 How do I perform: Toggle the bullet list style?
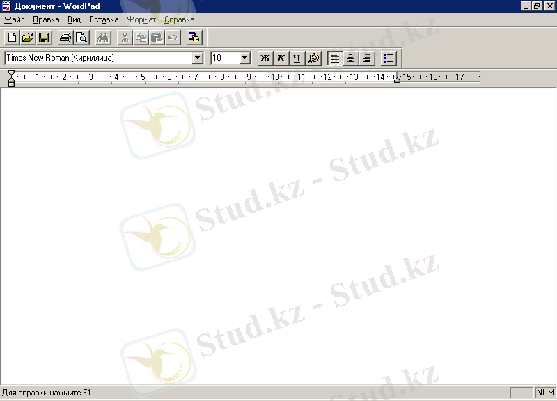click(389, 58)
